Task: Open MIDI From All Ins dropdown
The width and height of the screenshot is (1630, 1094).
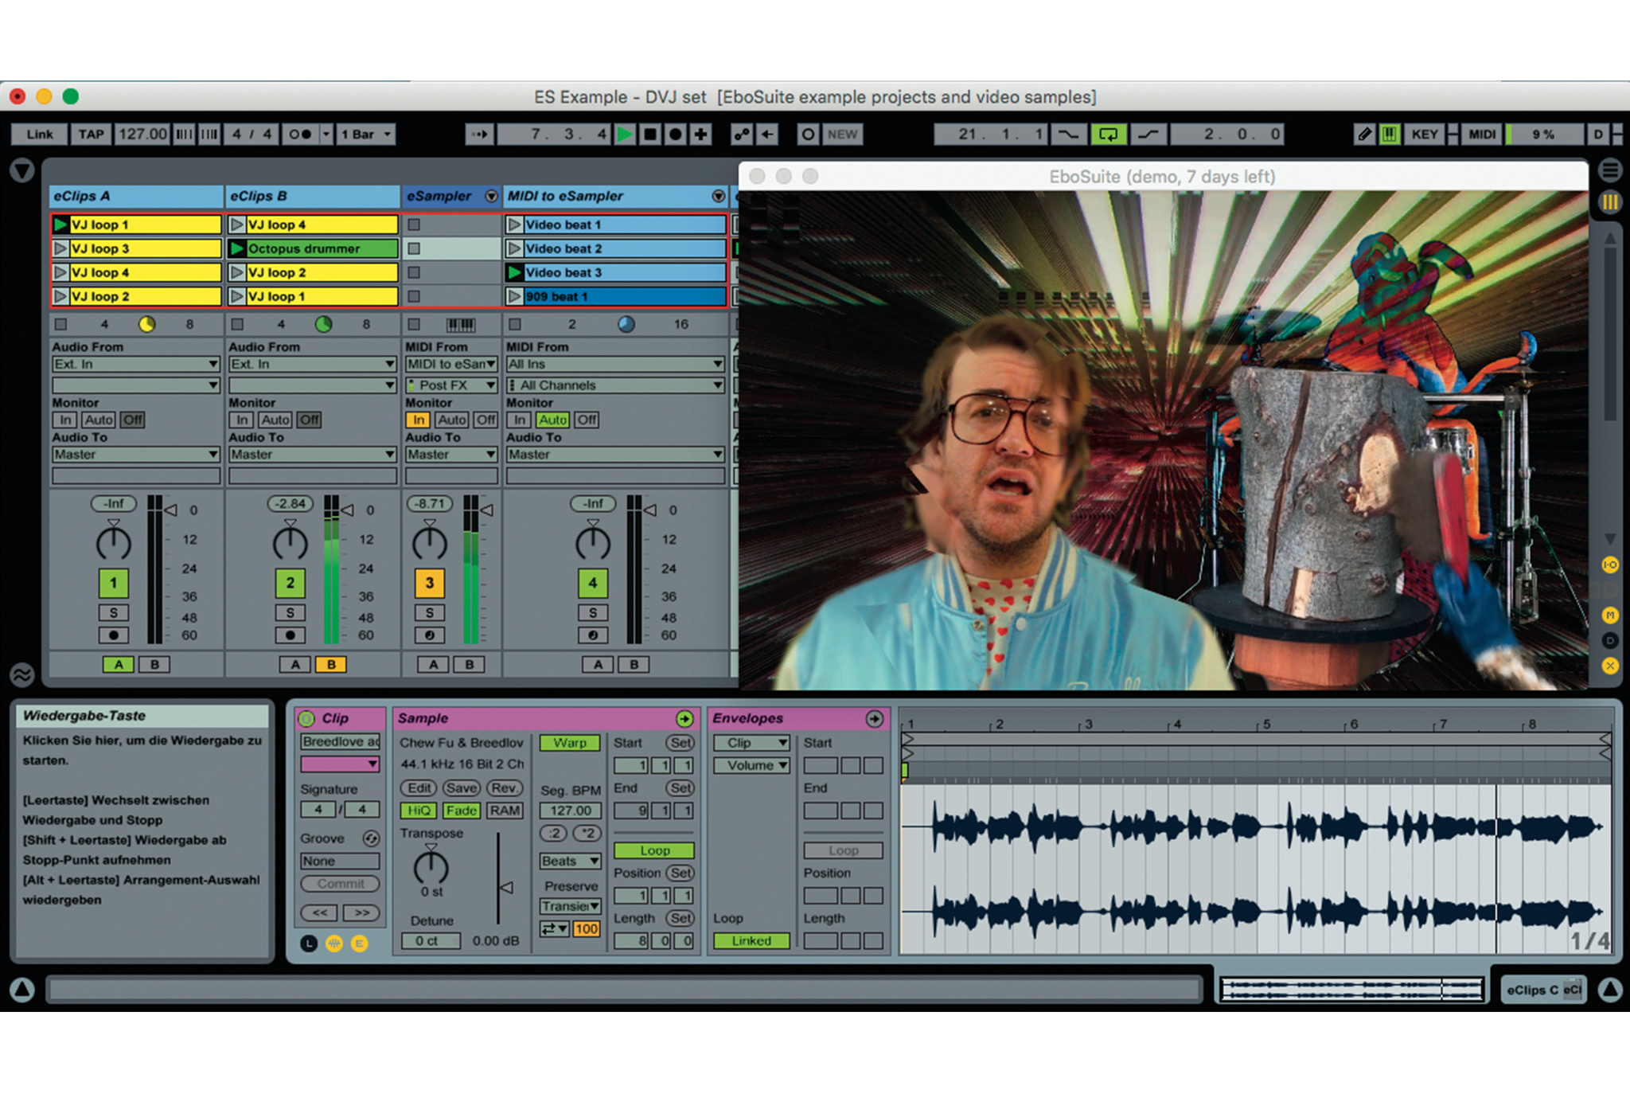Action: coord(614,364)
